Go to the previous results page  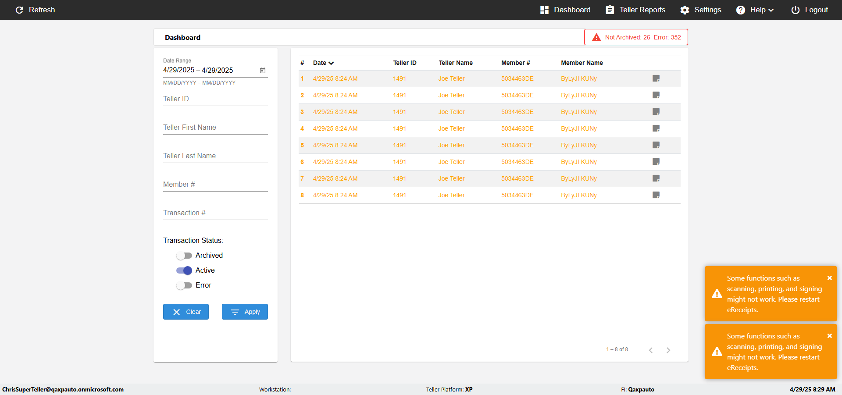point(651,350)
